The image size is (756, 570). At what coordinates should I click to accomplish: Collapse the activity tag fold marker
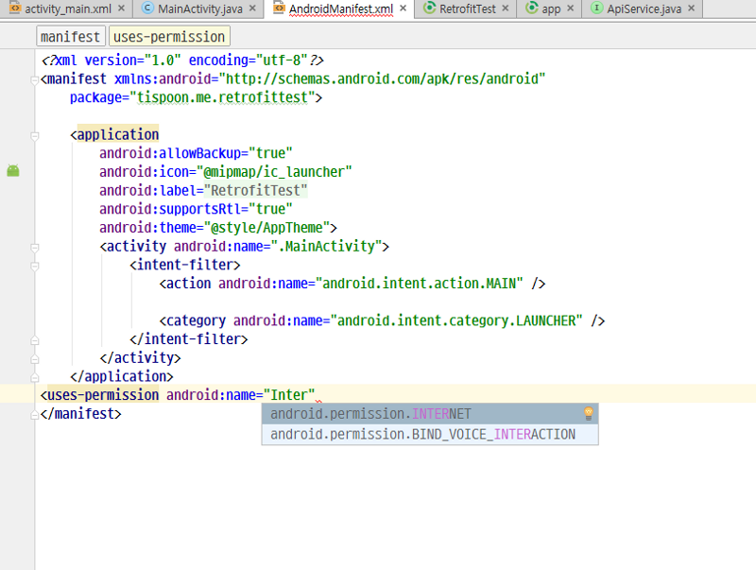34,248
